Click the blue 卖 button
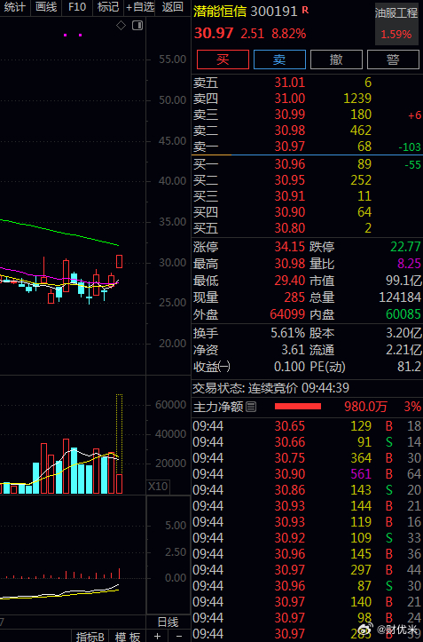423x642 pixels. [x=280, y=59]
